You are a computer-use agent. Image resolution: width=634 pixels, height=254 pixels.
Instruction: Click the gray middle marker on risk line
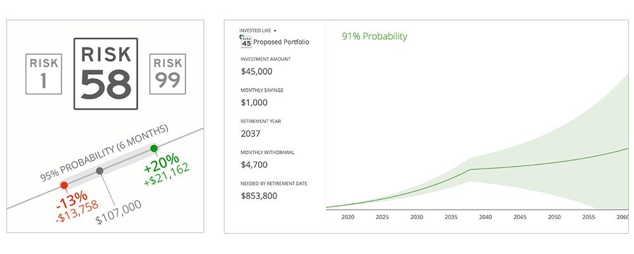point(99,171)
